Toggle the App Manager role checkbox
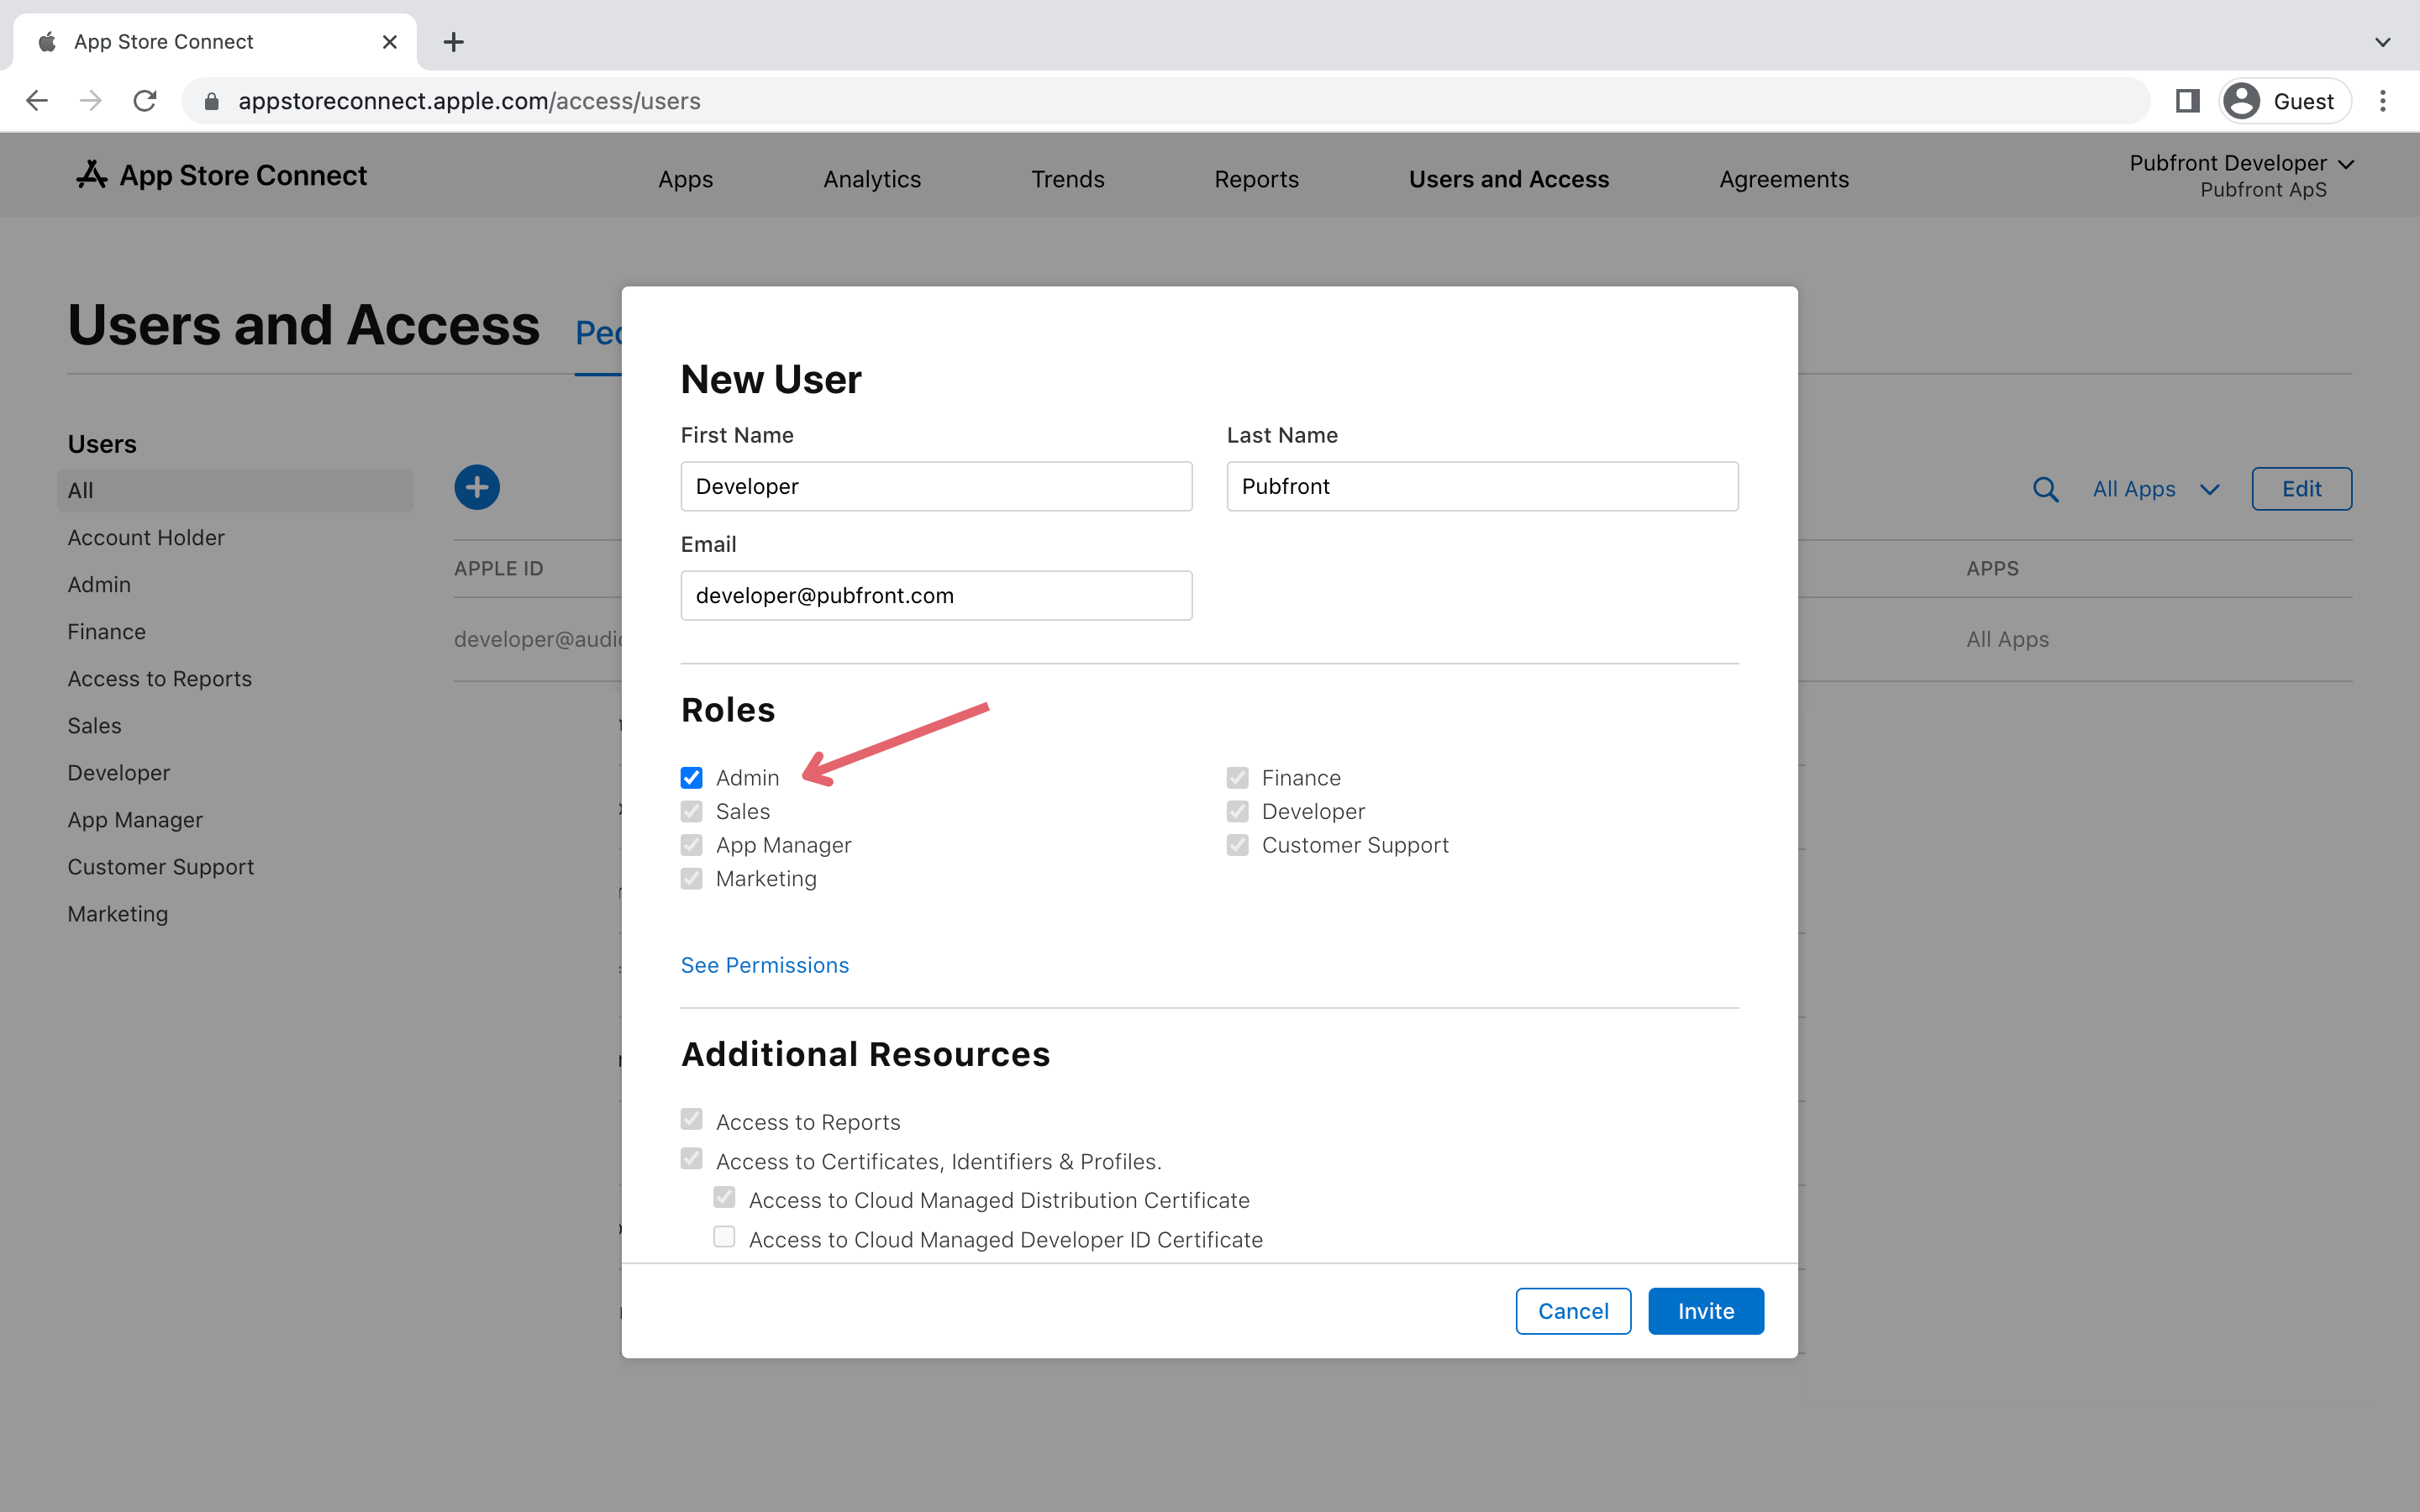2420x1512 pixels. 691,845
